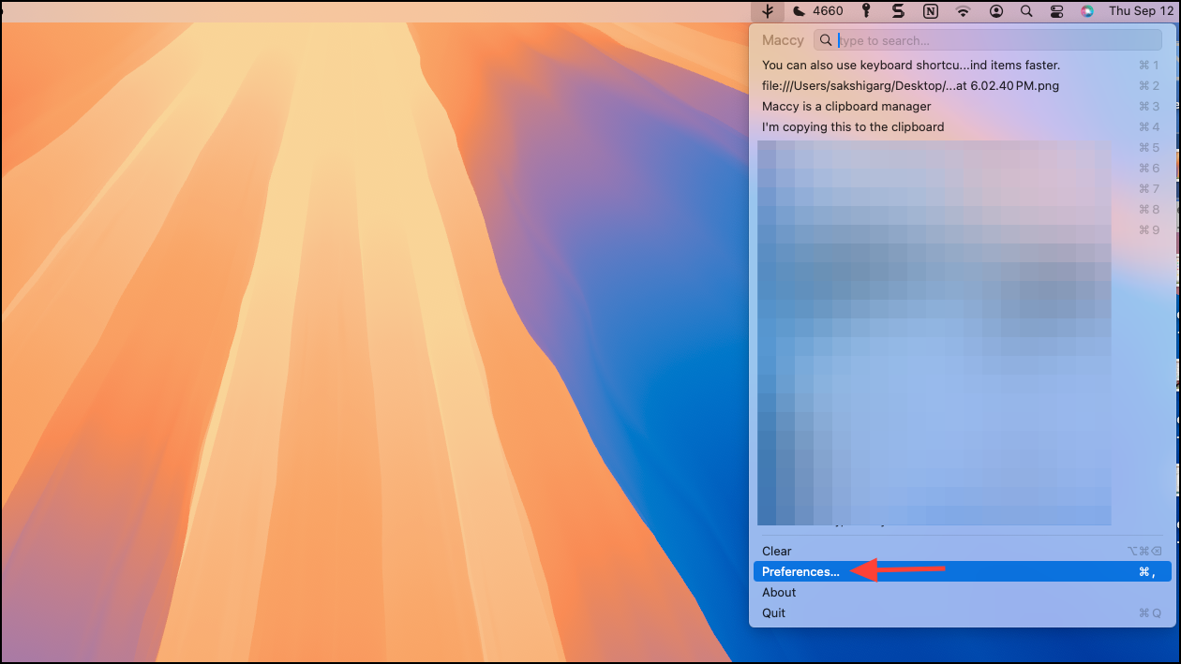Open the crescent moon menu bar icon

(799, 11)
